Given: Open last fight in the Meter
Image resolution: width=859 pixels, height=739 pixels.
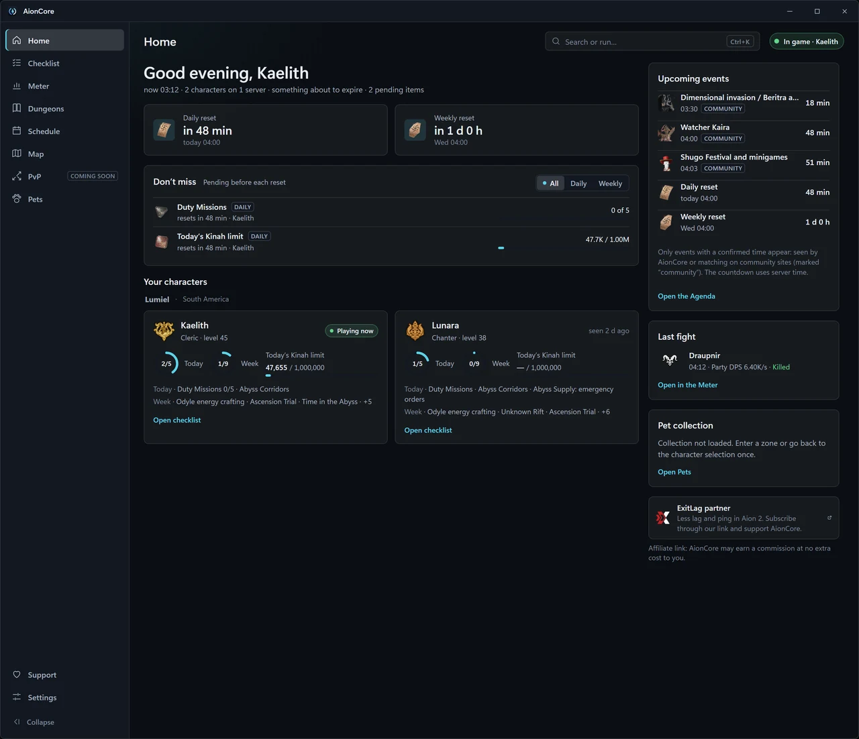Looking at the screenshot, I should 688,385.
